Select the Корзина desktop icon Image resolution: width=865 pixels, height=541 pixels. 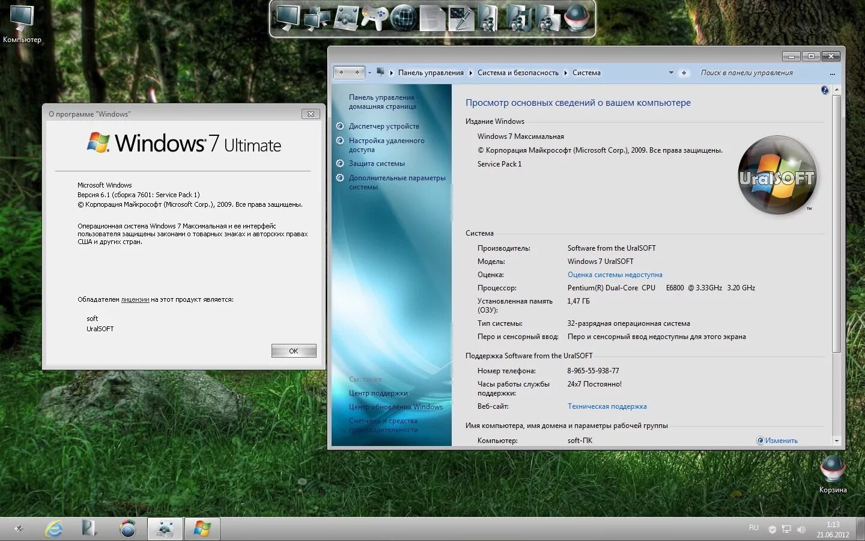tap(833, 474)
